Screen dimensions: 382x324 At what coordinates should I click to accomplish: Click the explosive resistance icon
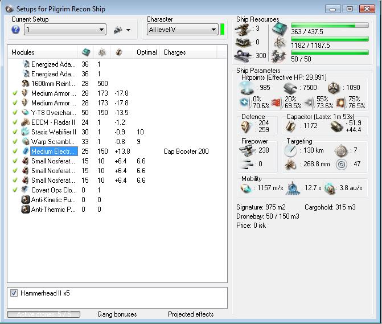click(340, 103)
